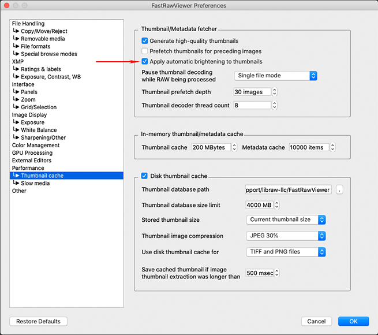Open the Color Management preferences section
This screenshot has height=335, width=378.
(x=36, y=145)
